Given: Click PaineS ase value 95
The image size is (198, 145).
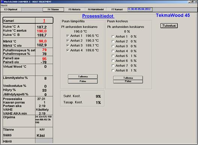Looking at the screenshot, I should pos(44,59).
